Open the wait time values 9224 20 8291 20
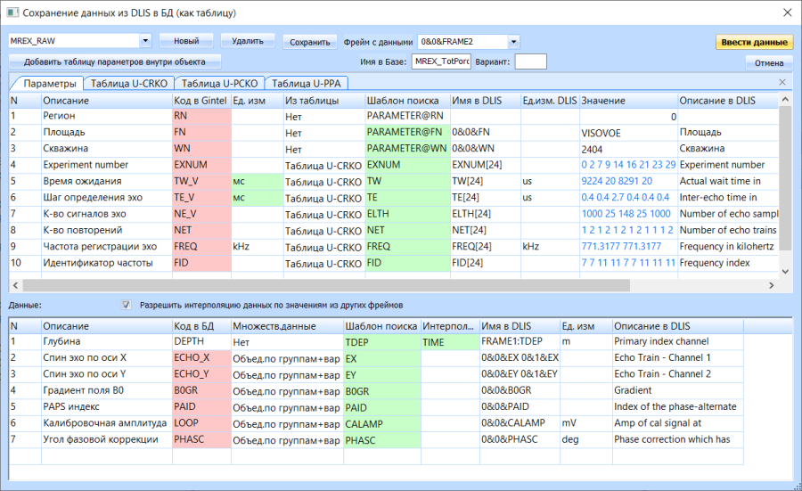 [x=628, y=181]
